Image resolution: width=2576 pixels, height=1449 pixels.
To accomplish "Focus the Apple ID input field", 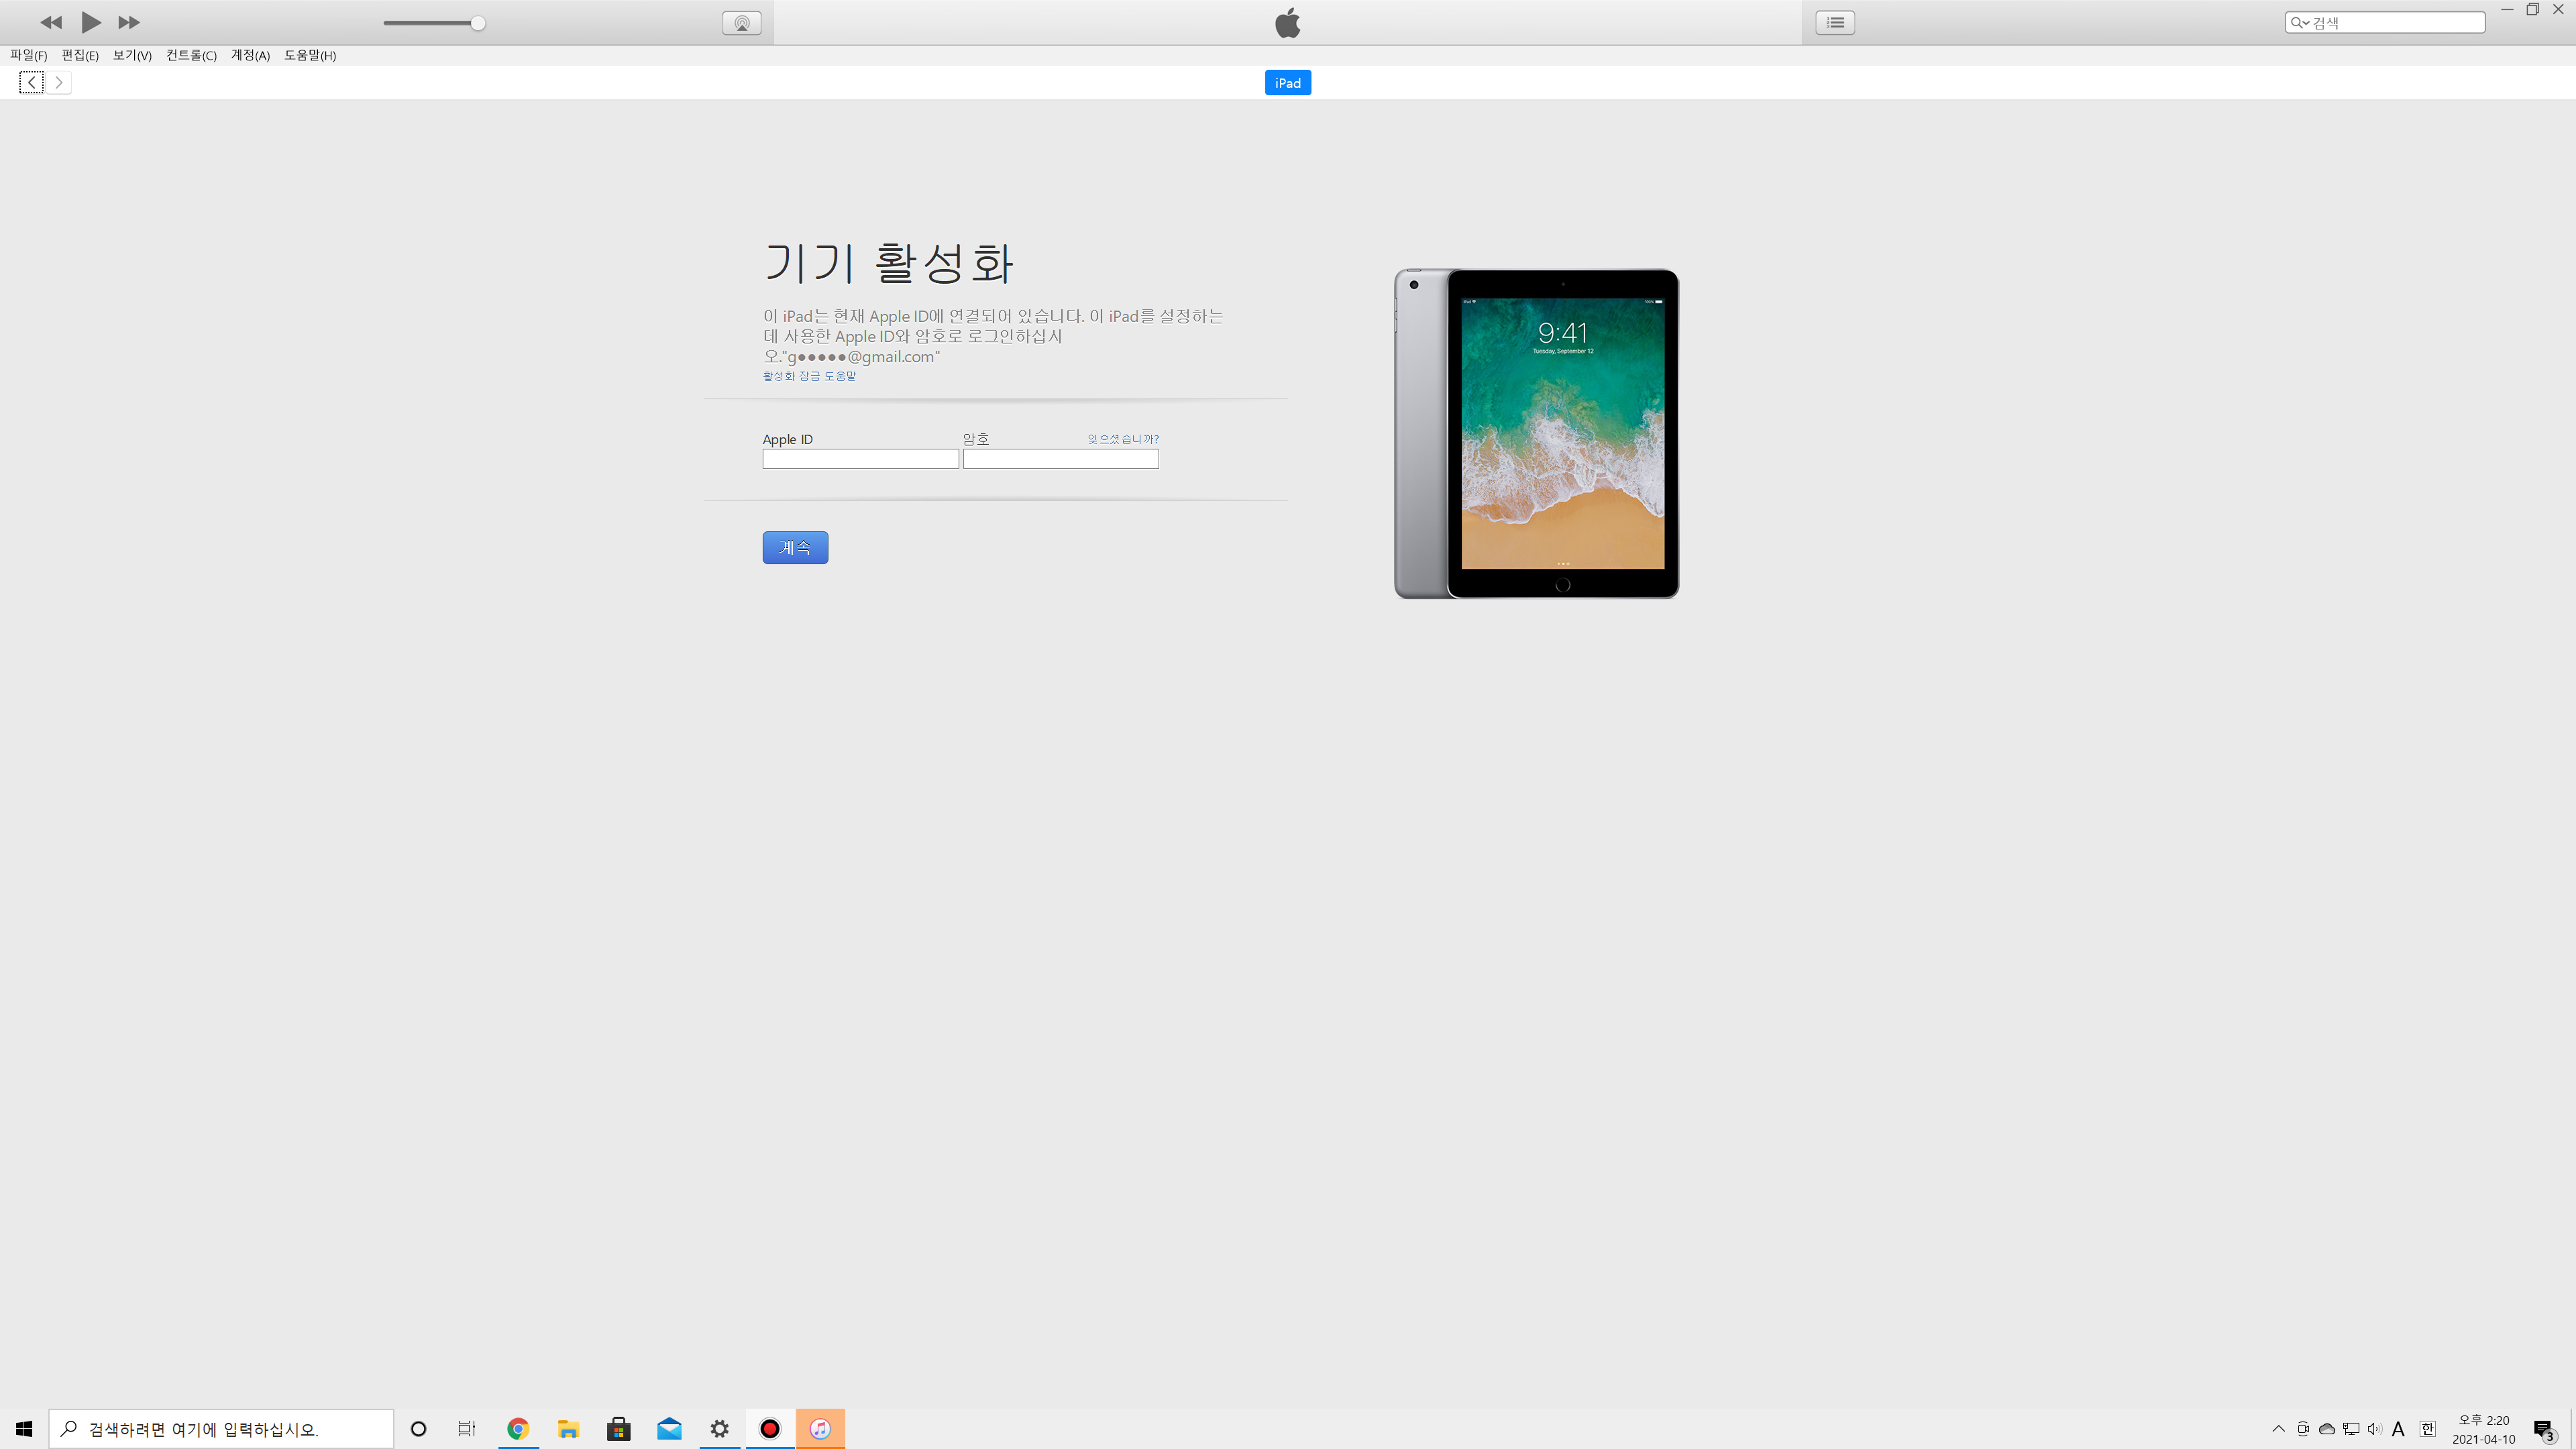I will 860,459.
